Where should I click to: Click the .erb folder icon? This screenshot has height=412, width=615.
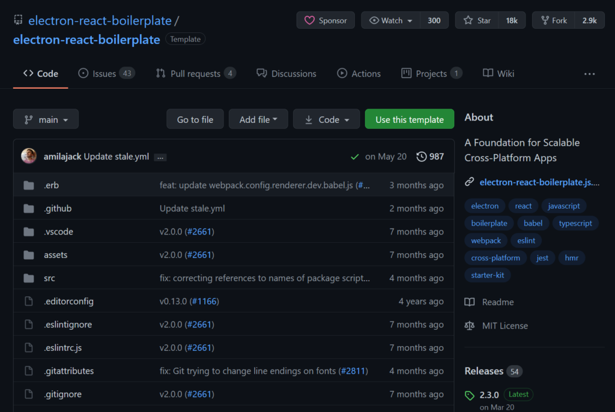tap(29, 185)
